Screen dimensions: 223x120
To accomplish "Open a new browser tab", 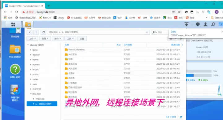I will coord(49,6).
